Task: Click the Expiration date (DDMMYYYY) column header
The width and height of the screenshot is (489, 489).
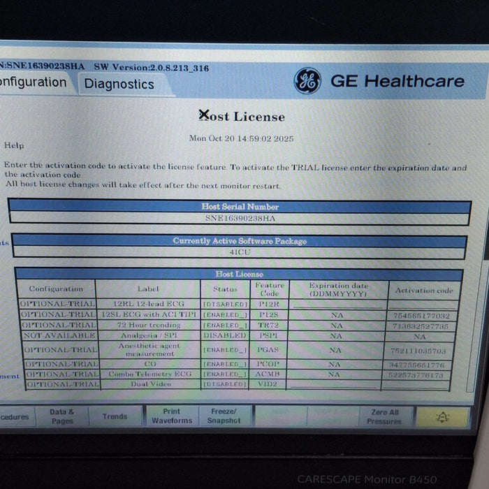Action: pyautogui.click(x=339, y=289)
